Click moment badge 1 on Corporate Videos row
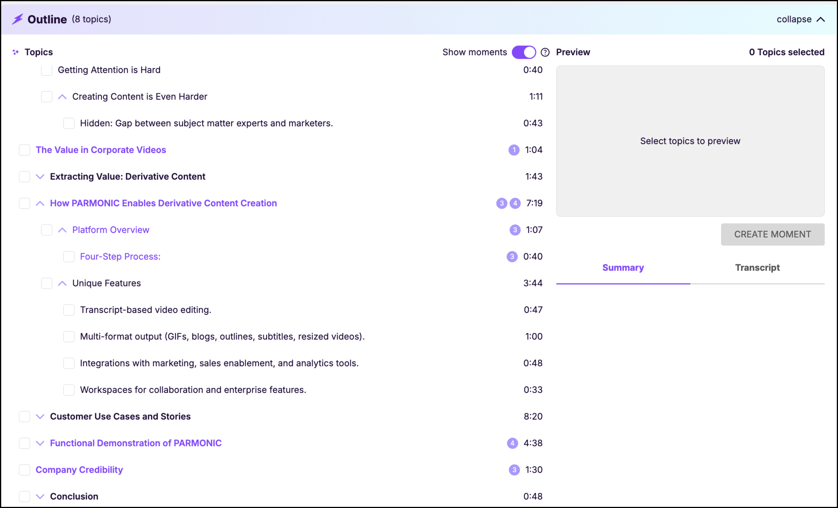This screenshot has height=508, width=838. [514, 150]
